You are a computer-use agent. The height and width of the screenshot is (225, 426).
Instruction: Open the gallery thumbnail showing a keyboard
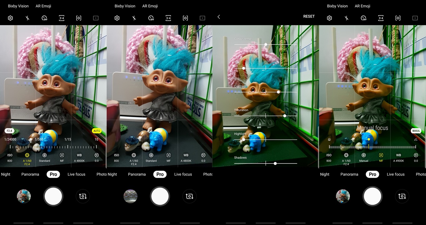130,196
